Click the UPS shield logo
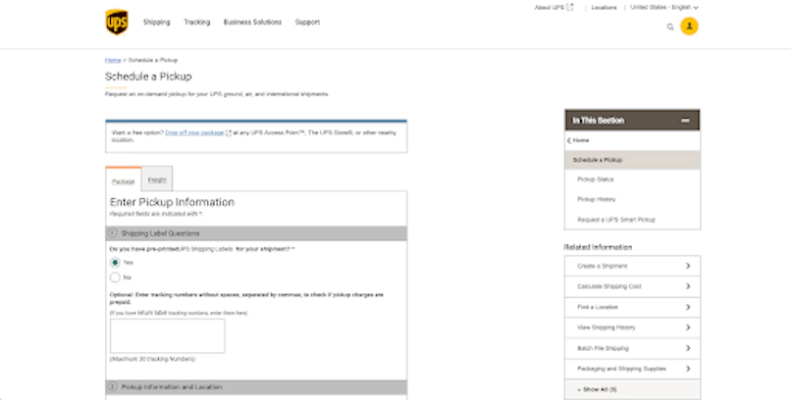 point(117,23)
